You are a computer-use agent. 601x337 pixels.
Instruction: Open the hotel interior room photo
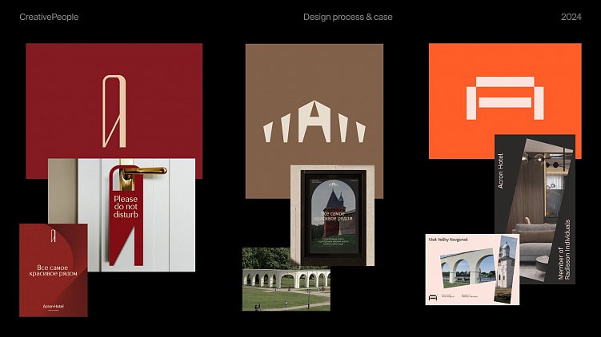click(539, 210)
